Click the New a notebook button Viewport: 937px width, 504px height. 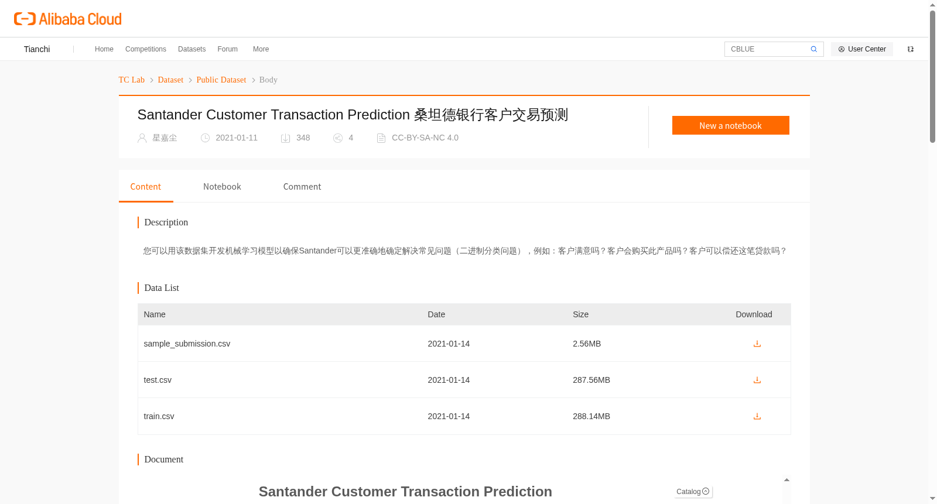tap(731, 125)
